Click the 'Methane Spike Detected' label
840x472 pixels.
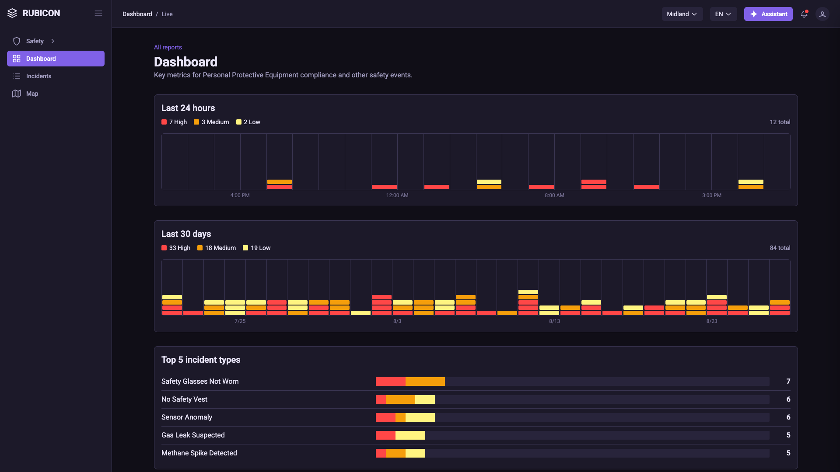199,453
